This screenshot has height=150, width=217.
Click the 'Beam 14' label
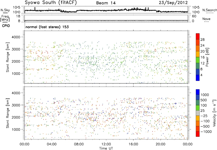pos(106,3)
